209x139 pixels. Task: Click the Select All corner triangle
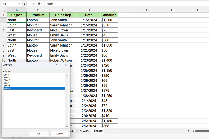[4, 10]
